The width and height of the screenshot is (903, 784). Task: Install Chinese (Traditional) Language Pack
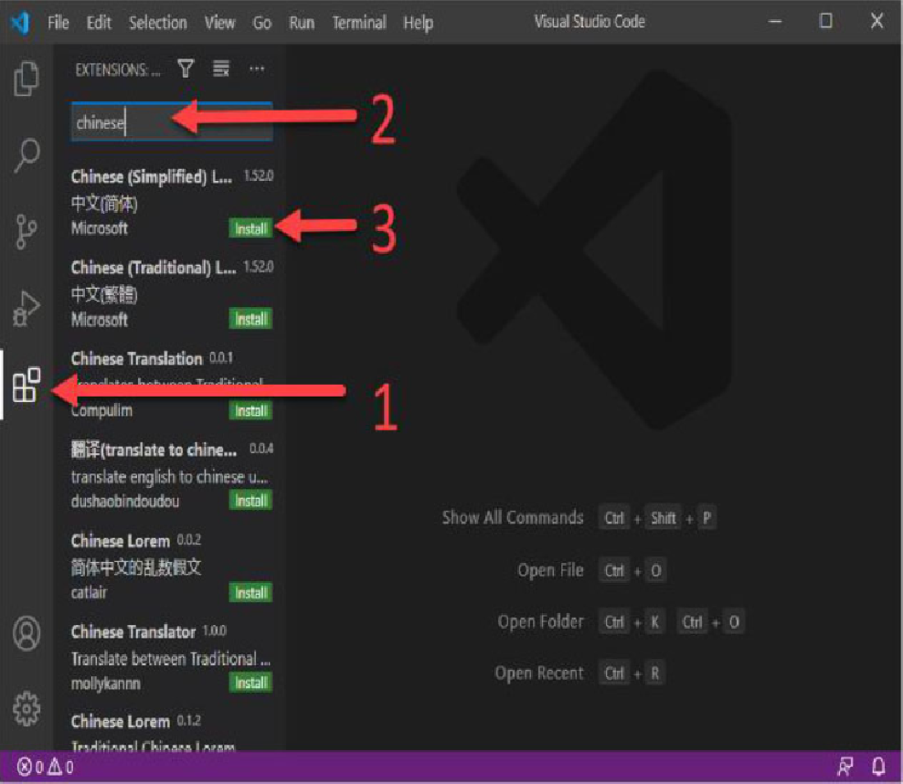[x=251, y=319]
